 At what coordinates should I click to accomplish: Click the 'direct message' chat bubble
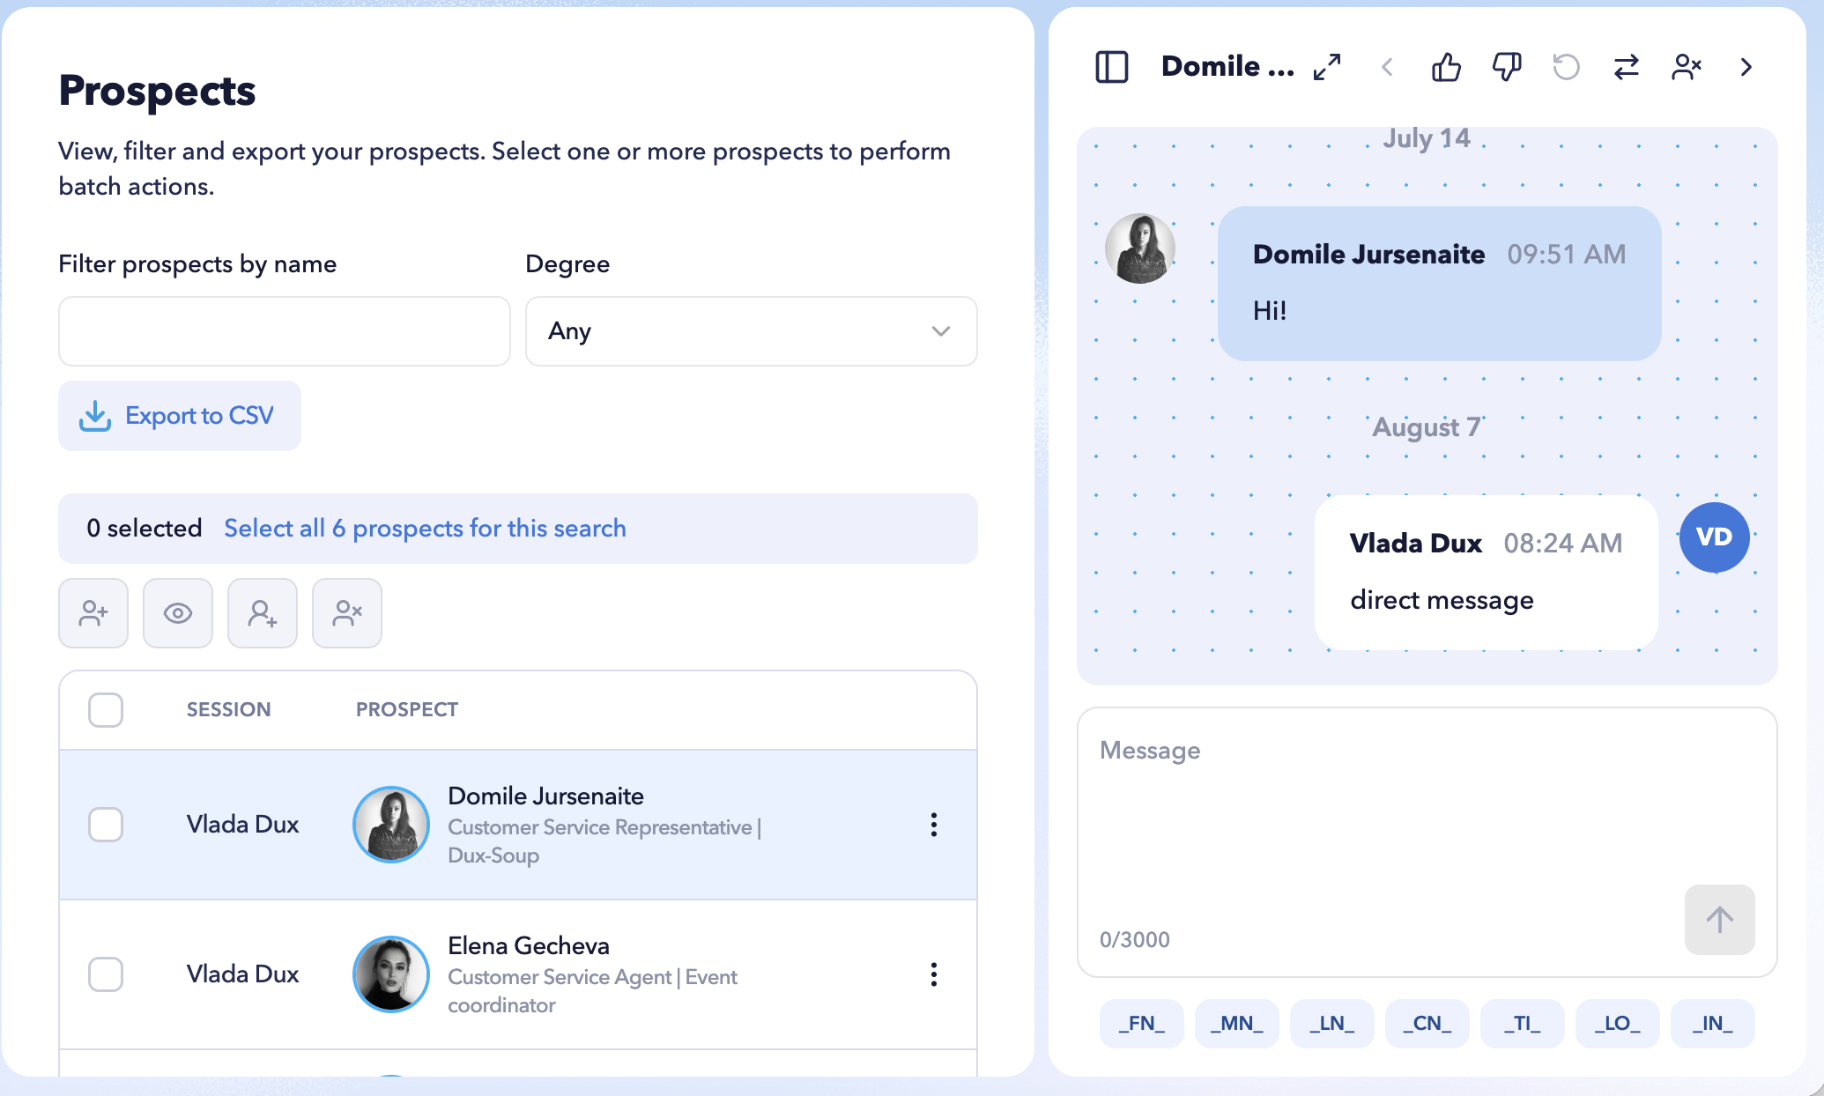pos(1487,573)
